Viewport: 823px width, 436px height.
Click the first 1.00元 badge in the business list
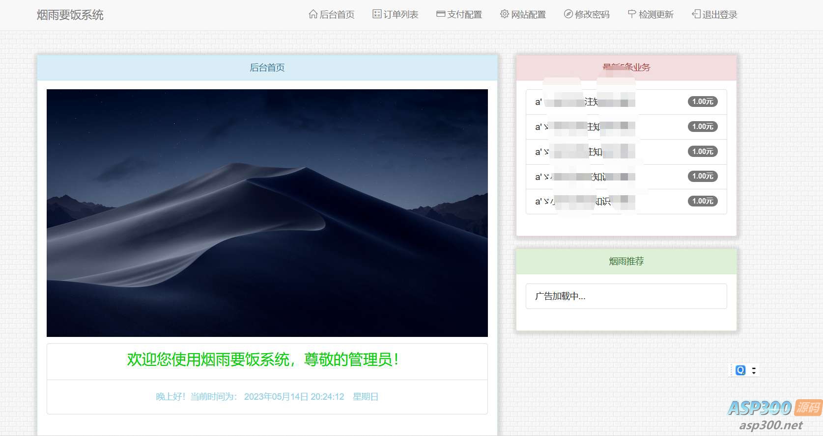click(702, 102)
